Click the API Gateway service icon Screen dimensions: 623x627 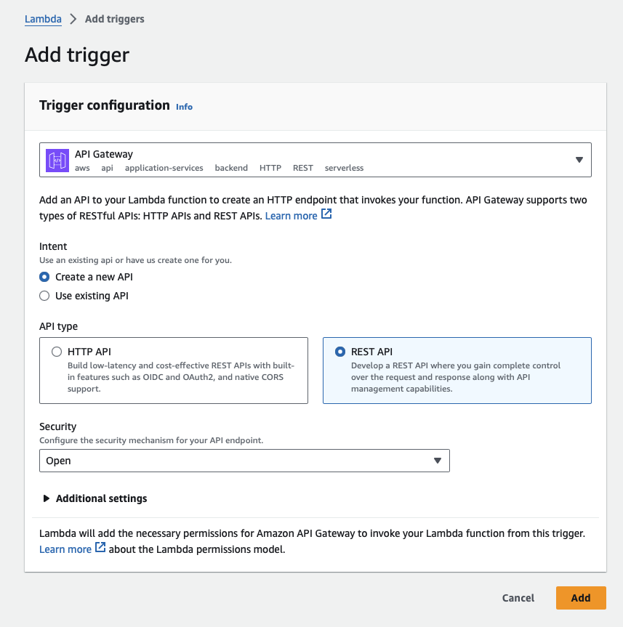pyautogui.click(x=57, y=159)
